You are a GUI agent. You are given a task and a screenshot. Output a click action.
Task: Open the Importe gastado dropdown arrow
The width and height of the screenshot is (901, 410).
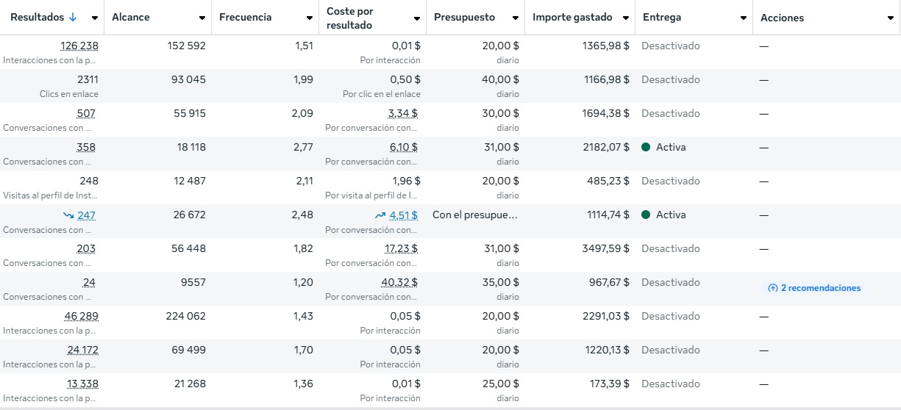pos(625,18)
